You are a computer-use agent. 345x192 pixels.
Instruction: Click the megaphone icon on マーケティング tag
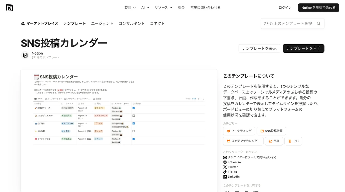coord(228,131)
